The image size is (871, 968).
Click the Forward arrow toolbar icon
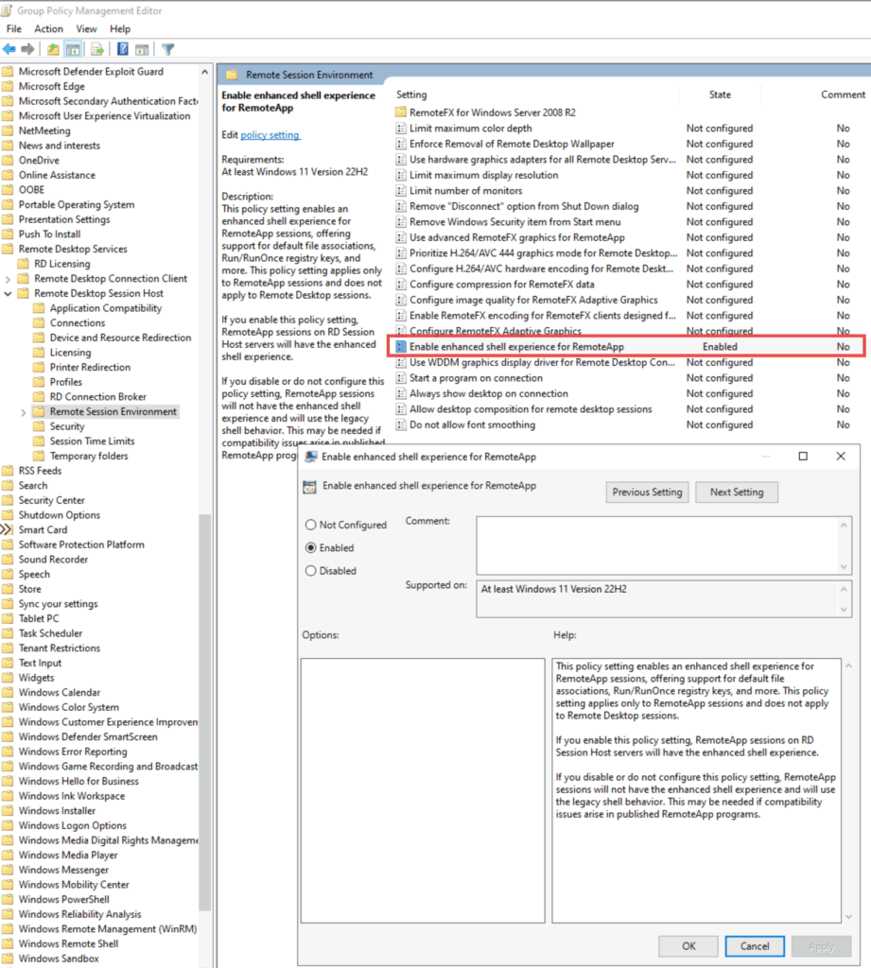[28, 49]
